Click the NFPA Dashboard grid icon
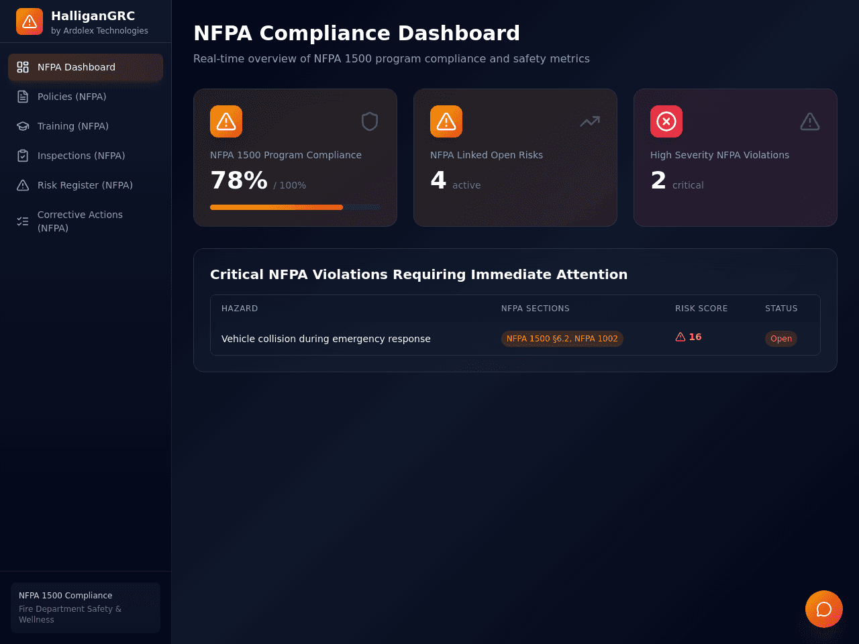Screen dimensions: 859x644 [x=23, y=67]
